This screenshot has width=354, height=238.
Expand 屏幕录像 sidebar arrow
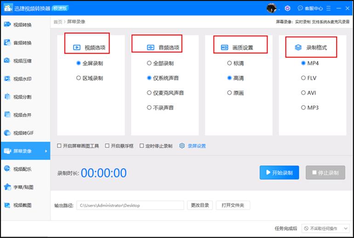(46, 151)
